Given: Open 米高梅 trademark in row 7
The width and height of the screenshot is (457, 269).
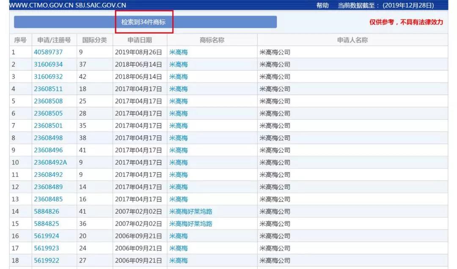Looking at the screenshot, I should pyautogui.click(x=179, y=126).
